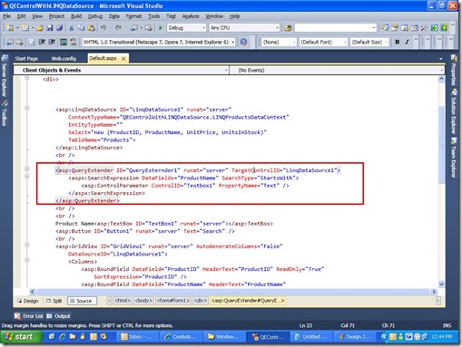462x347 pixels.
Task: Open the Toolbox side panel
Action: coord(5,113)
